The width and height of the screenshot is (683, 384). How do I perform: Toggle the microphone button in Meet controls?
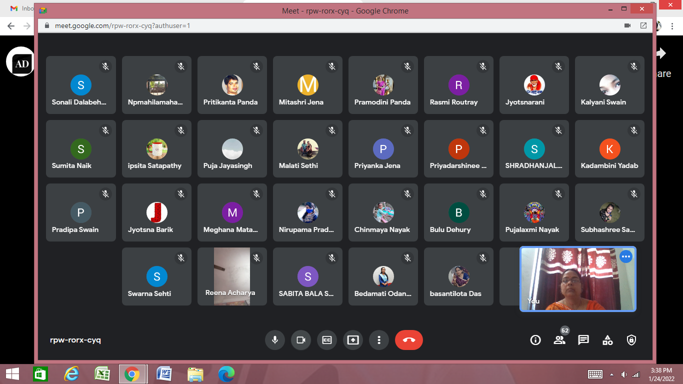tap(274, 340)
